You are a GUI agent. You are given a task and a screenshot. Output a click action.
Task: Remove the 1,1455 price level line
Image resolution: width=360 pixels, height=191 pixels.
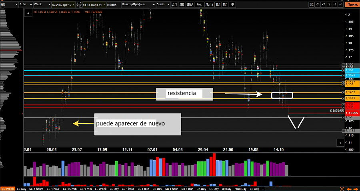pyautogui.click(x=343, y=92)
